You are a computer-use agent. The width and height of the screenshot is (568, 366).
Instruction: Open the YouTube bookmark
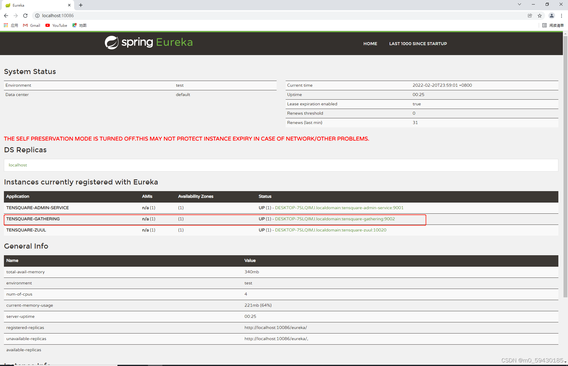pos(56,25)
